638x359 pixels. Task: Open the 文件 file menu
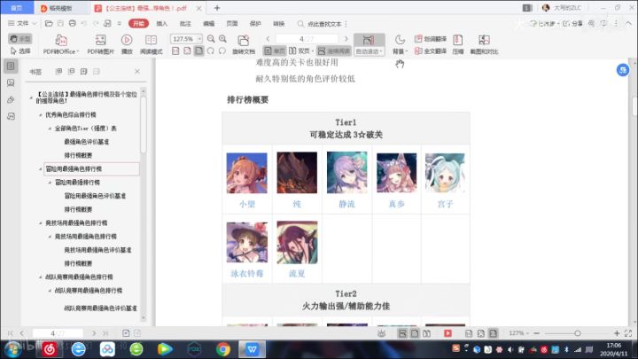22,24
